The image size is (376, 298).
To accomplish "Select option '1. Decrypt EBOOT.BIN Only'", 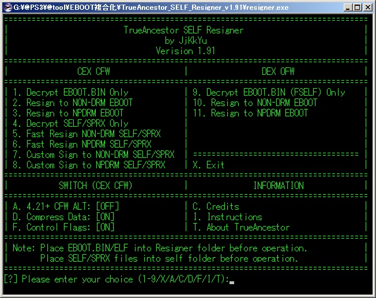I will (x=70, y=92).
